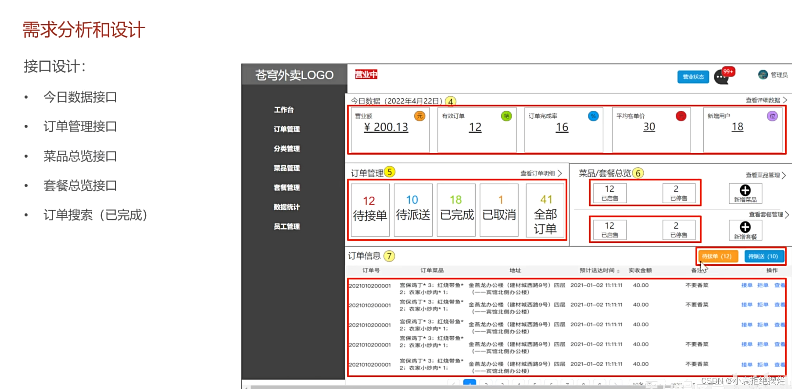Image resolution: width=792 pixels, height=389 pixels.
Task: Click the 操作 column header
Action: [772, 271]
